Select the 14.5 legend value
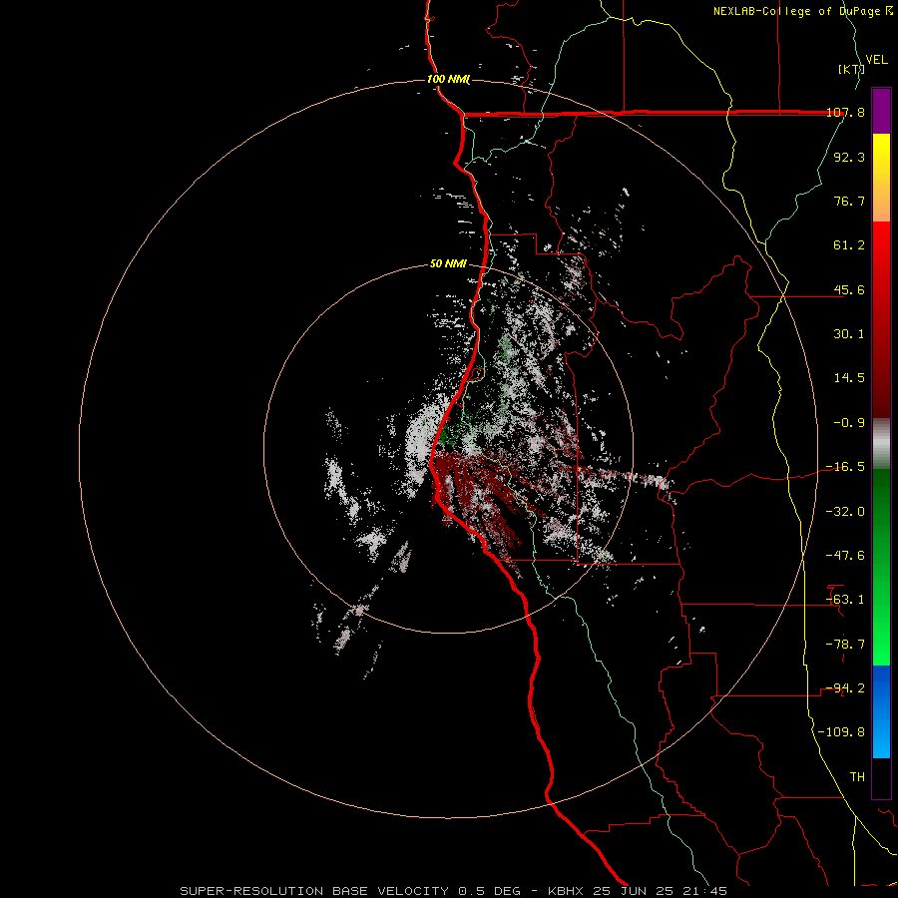Viewport: 898px width, 898px height. pyautogui.click(x=849, y=378)
